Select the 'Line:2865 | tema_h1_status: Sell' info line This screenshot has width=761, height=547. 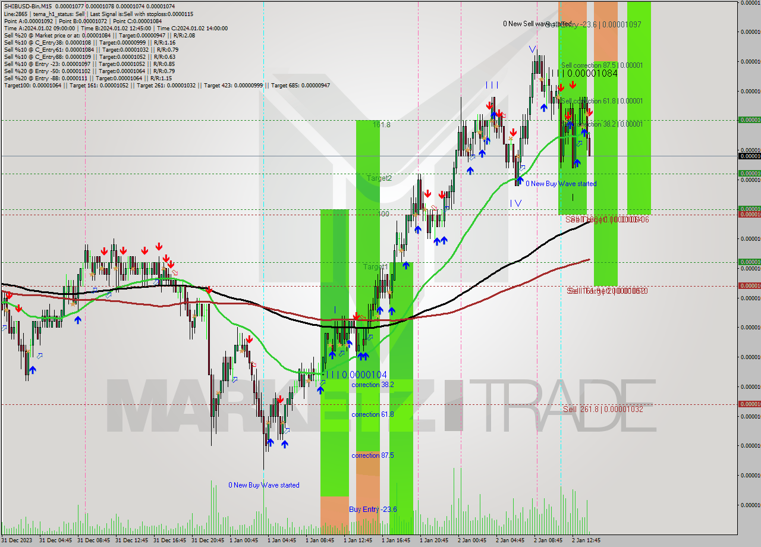click(x=98, y=14)
